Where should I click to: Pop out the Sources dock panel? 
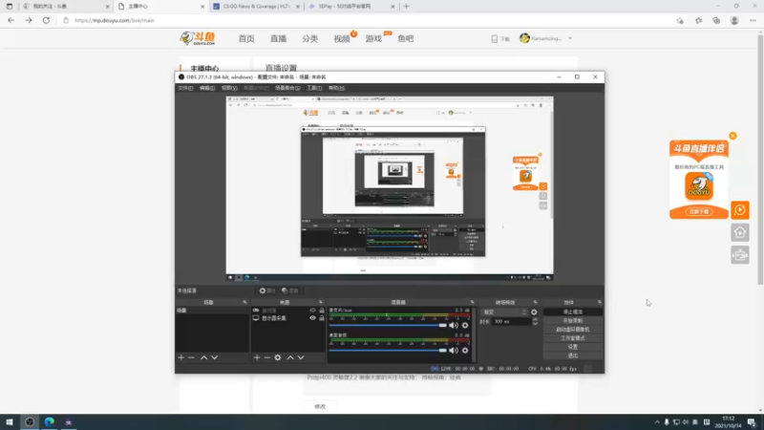tap(321, 302)
